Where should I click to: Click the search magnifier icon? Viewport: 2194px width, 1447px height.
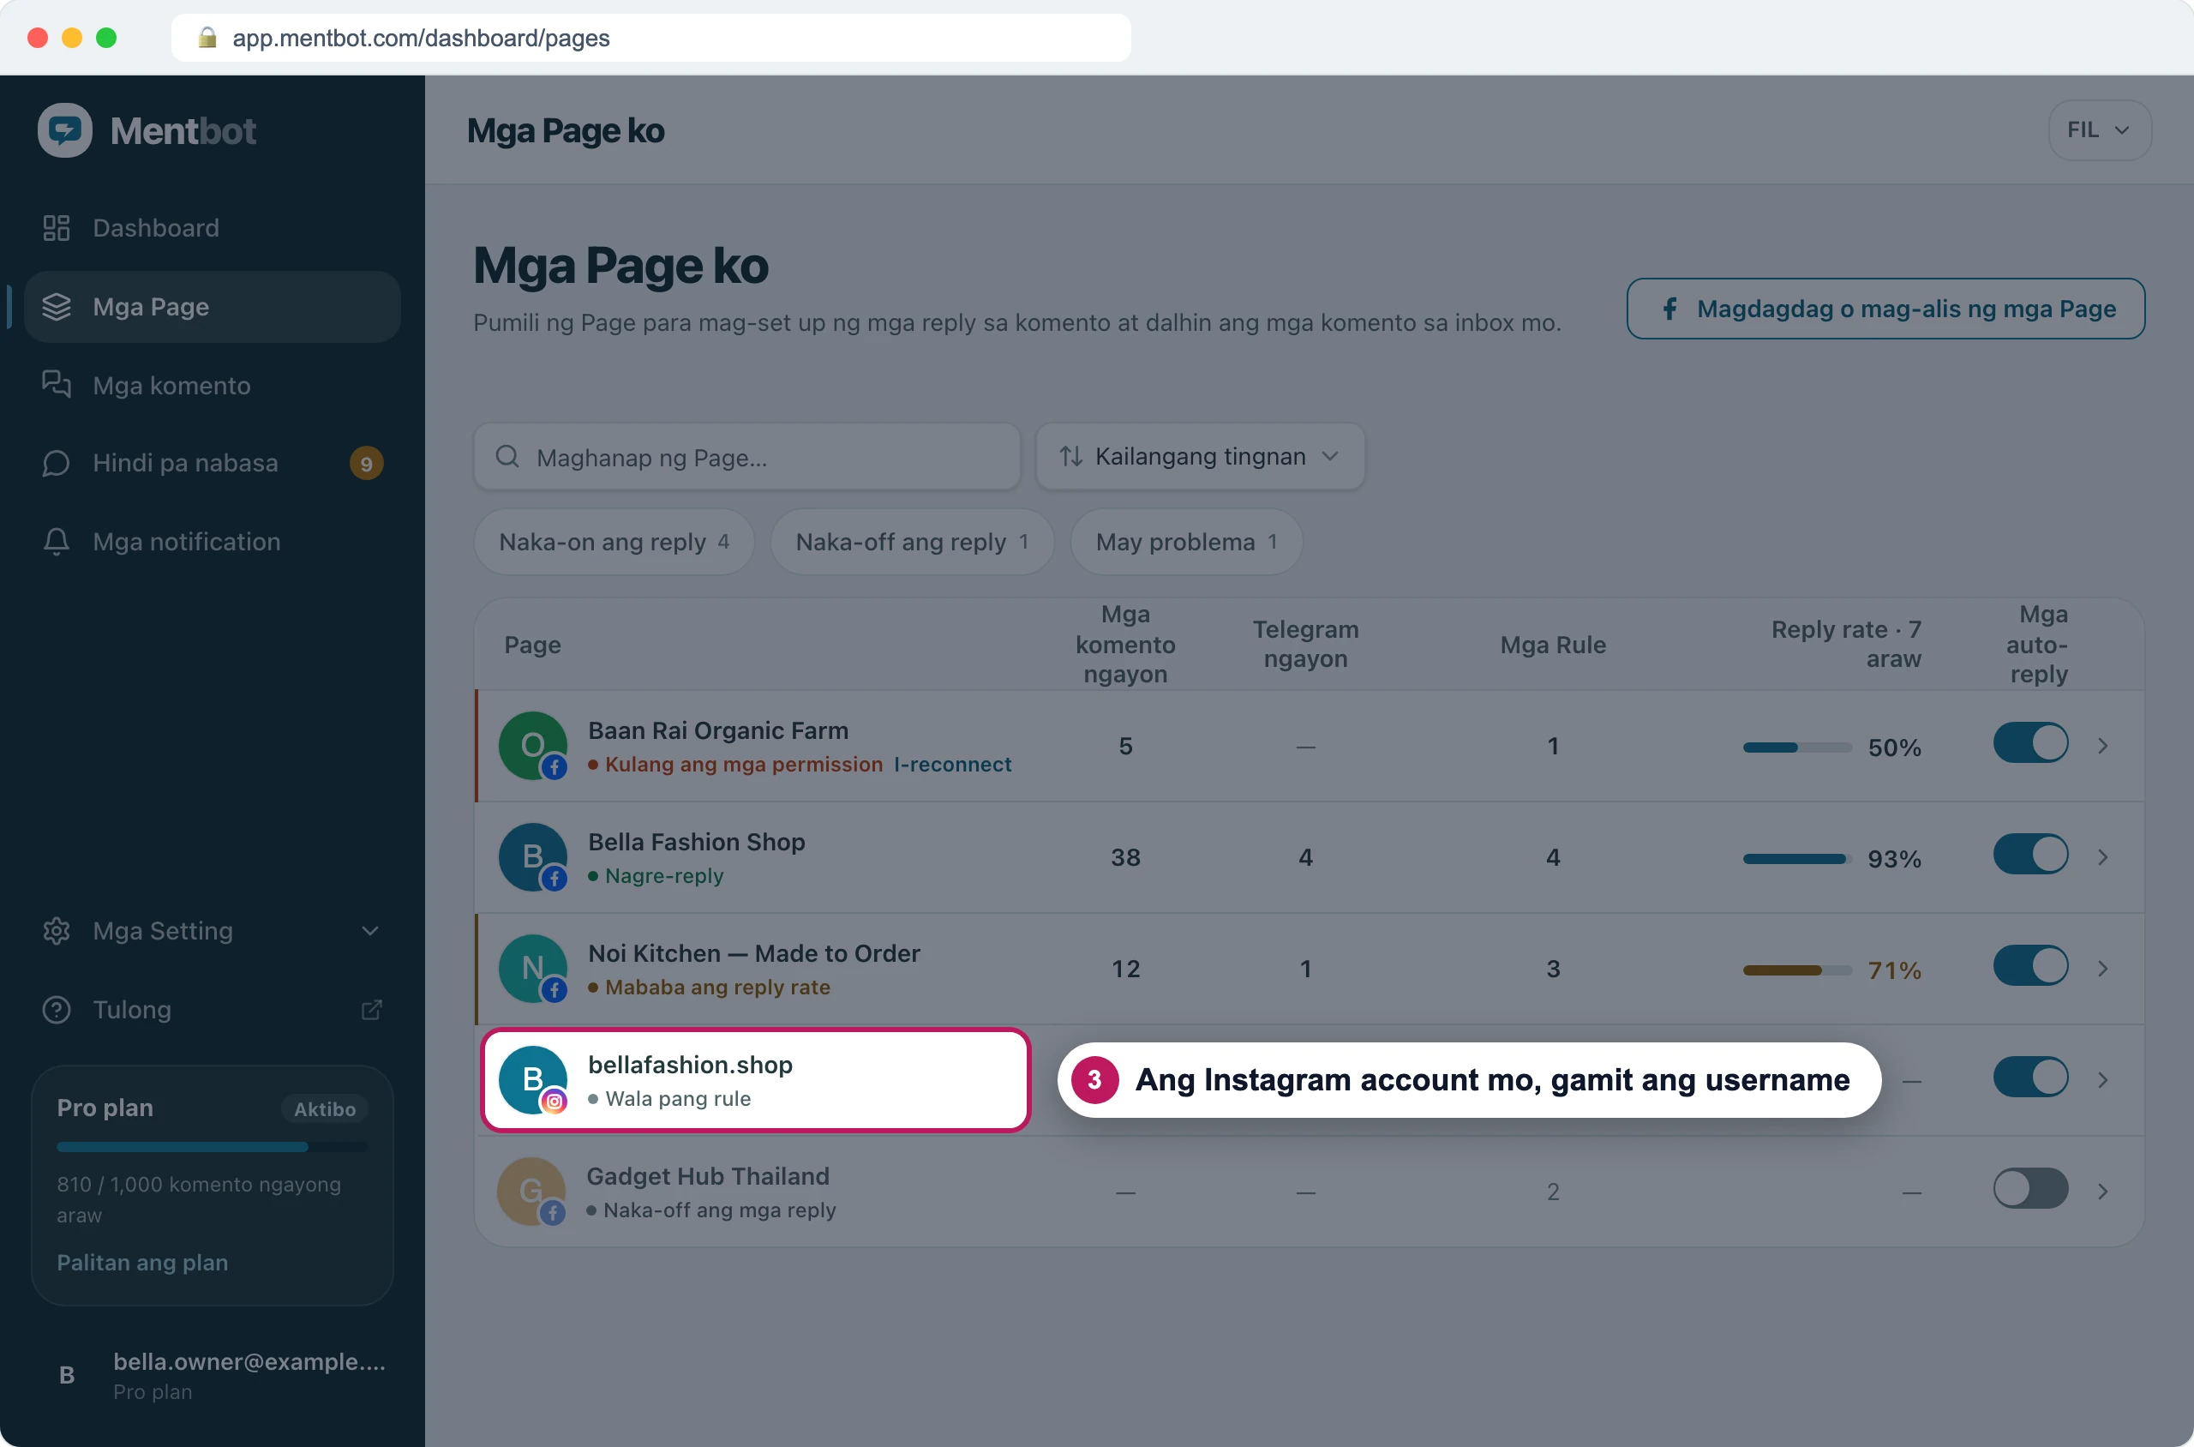(x=507, y=457)
